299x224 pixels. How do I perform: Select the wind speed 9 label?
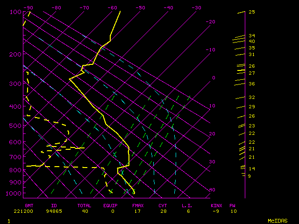(x=249, y=176)
